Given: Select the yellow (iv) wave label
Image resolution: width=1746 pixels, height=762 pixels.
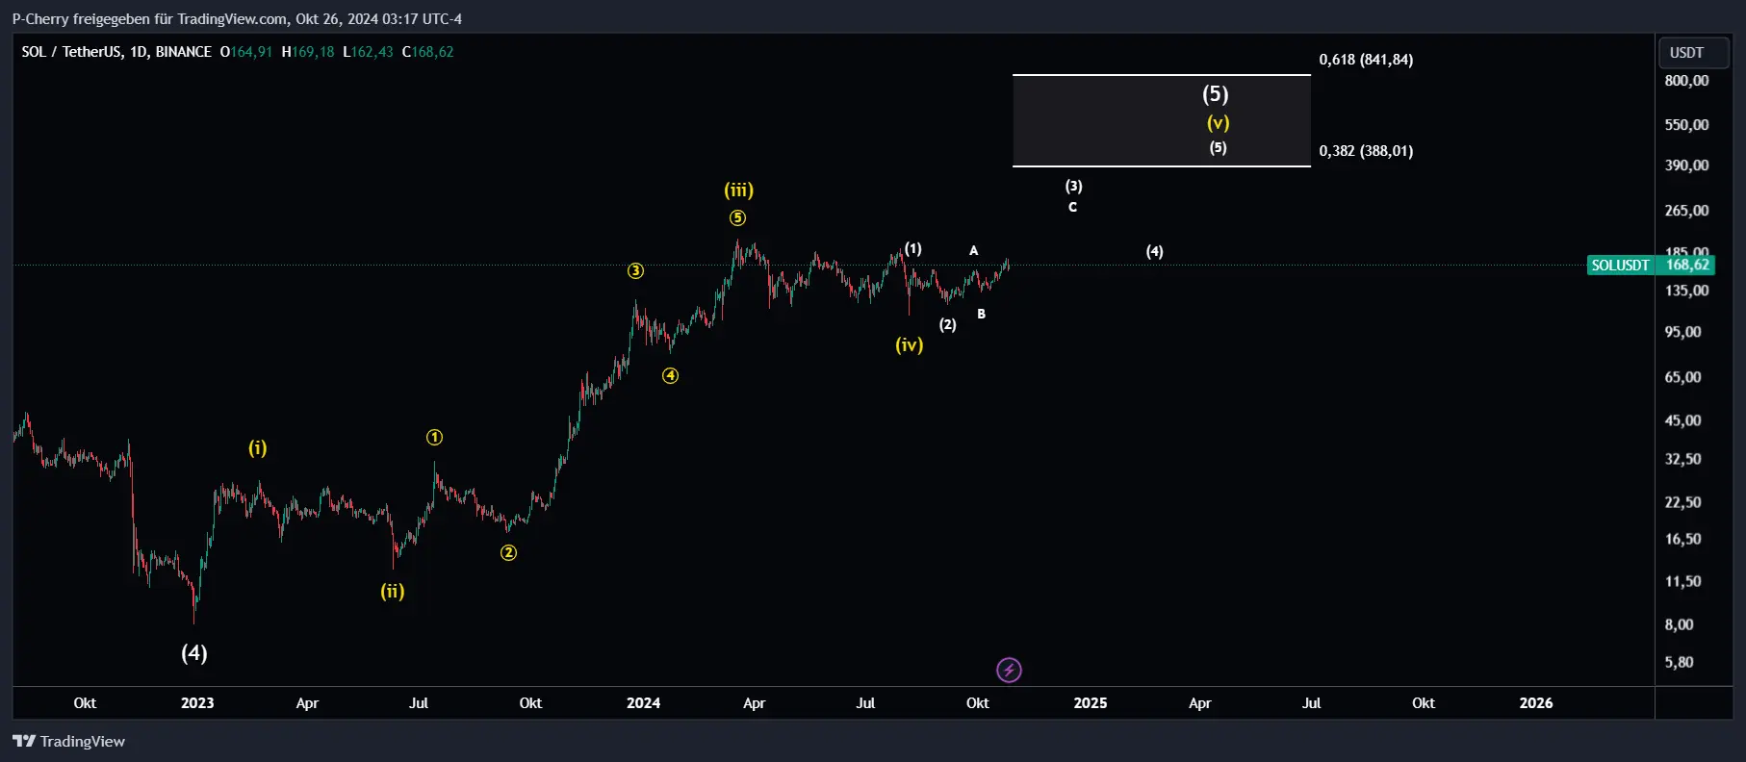Looking at the screenshot, I should pyautogui.click(x=910, y=344).
